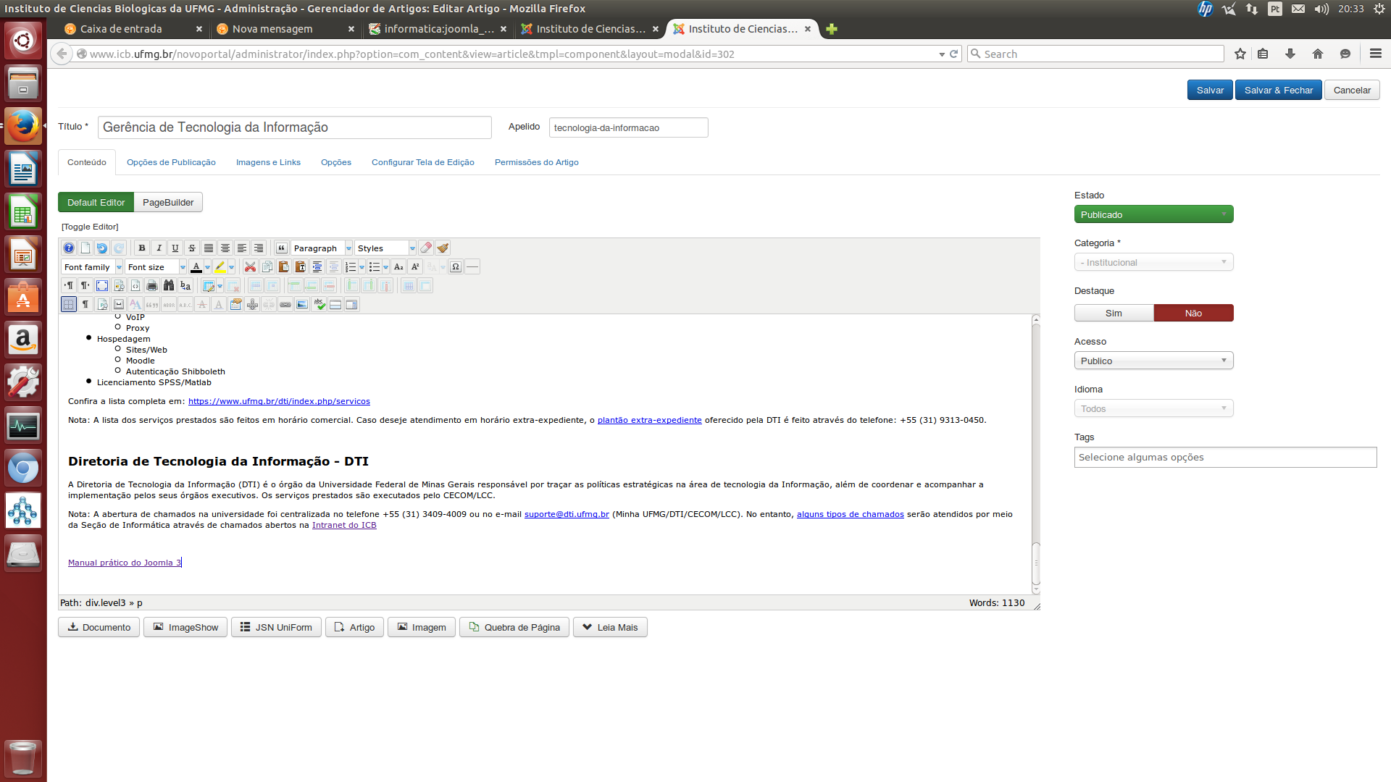1391x782 pixels.
Task: Click the Salvar & Fechar button
Action: pyautogui.click(x=1278, y=91)
